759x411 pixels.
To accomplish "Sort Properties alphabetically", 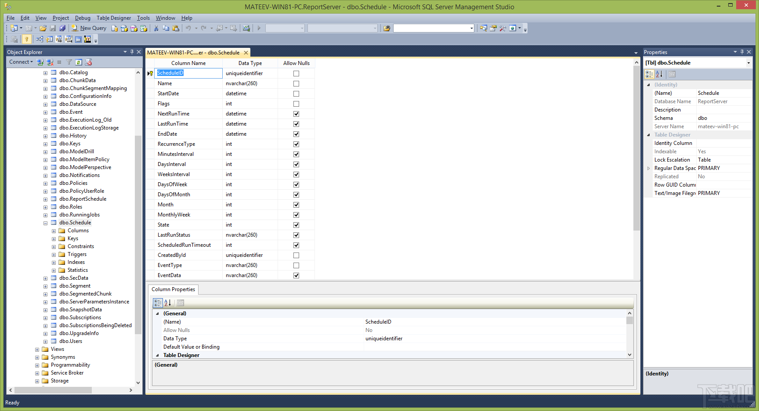I will click(659, 74).
